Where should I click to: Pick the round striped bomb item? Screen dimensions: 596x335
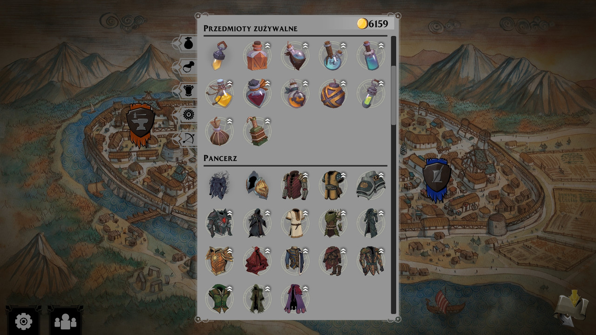pos(332,94)
